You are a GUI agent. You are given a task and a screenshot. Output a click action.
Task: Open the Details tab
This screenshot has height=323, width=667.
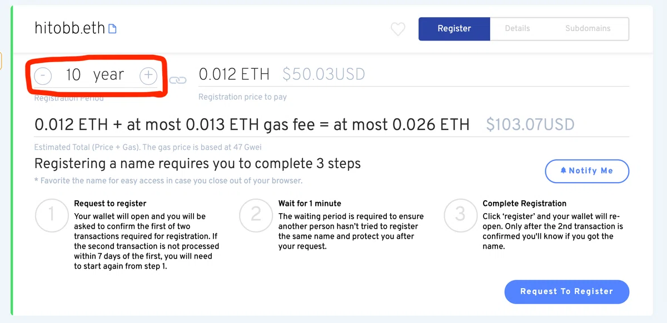pyautogui.click(x=517, y=29)
